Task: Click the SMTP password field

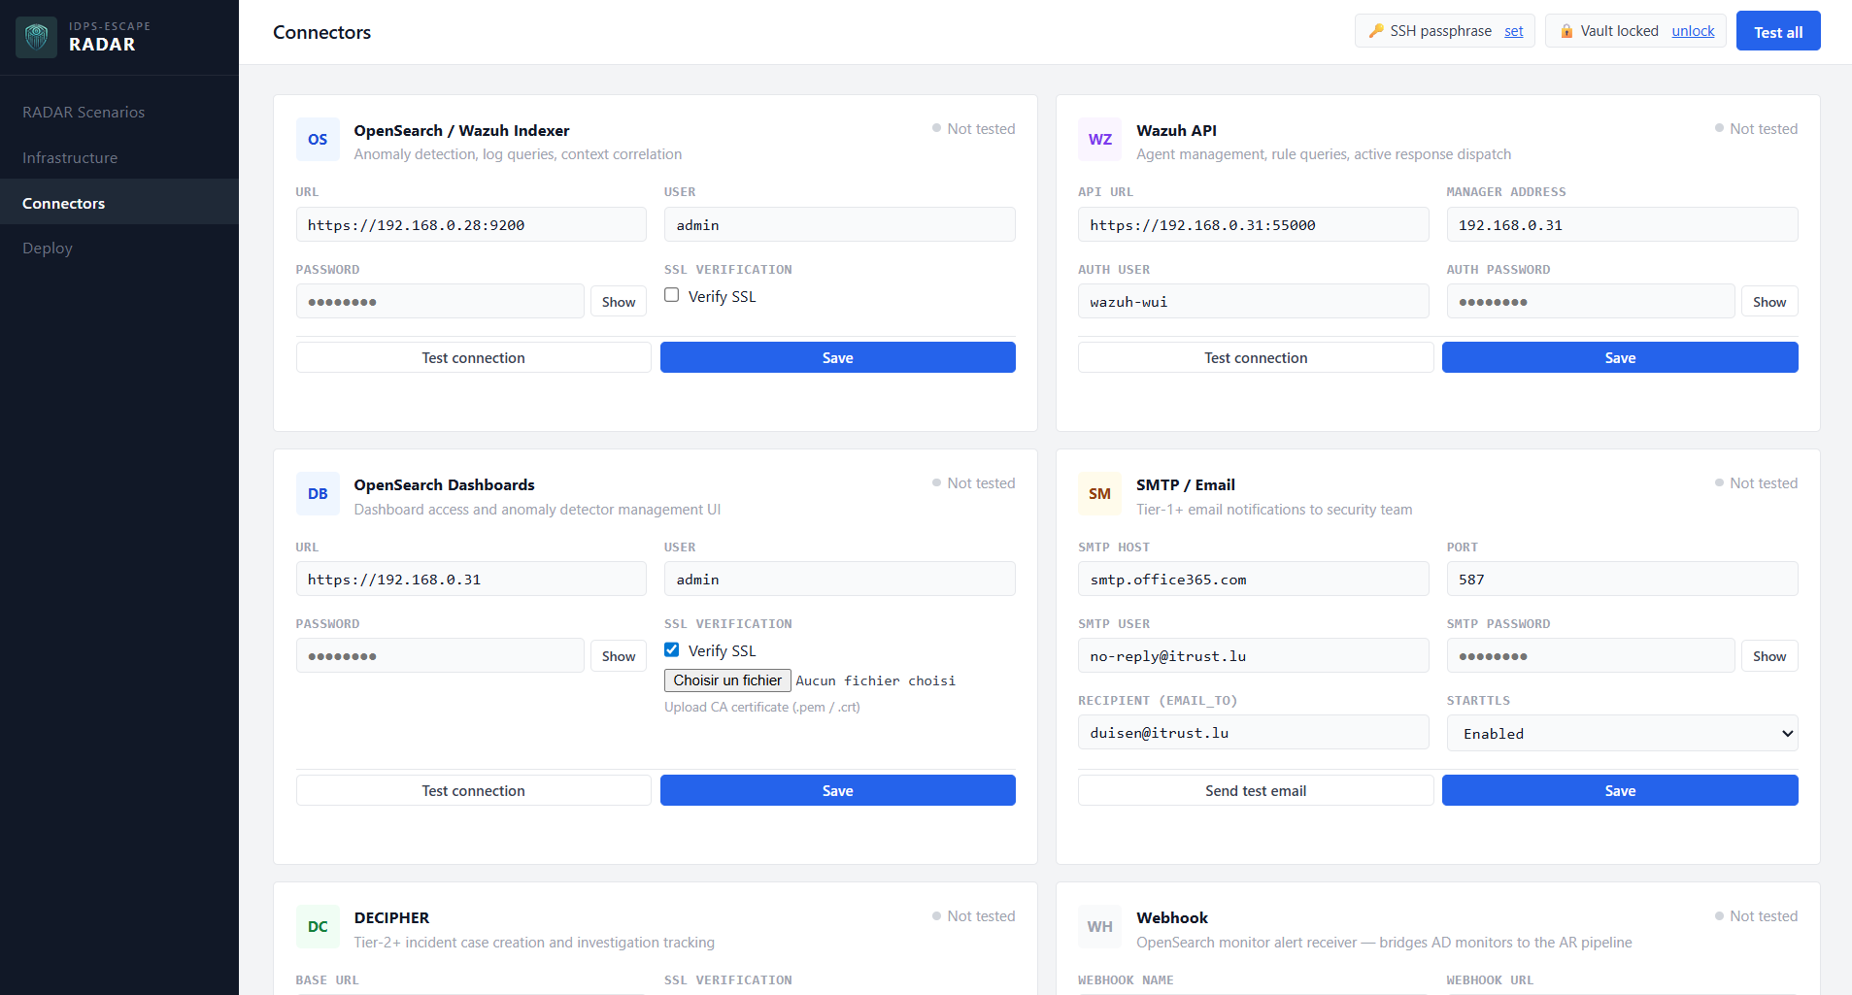Action: coord(1591,655)
